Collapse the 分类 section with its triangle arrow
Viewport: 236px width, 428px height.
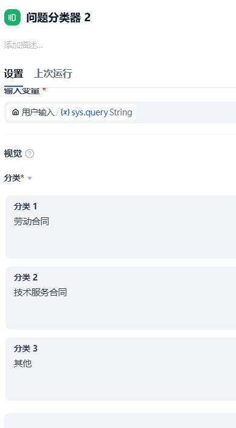(x=30, y=178)
